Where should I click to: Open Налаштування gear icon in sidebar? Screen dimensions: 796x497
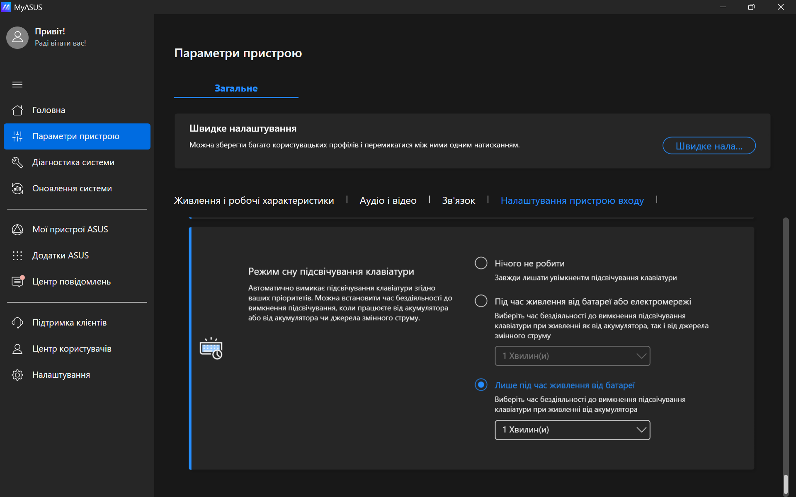click(x=17, y=375)
